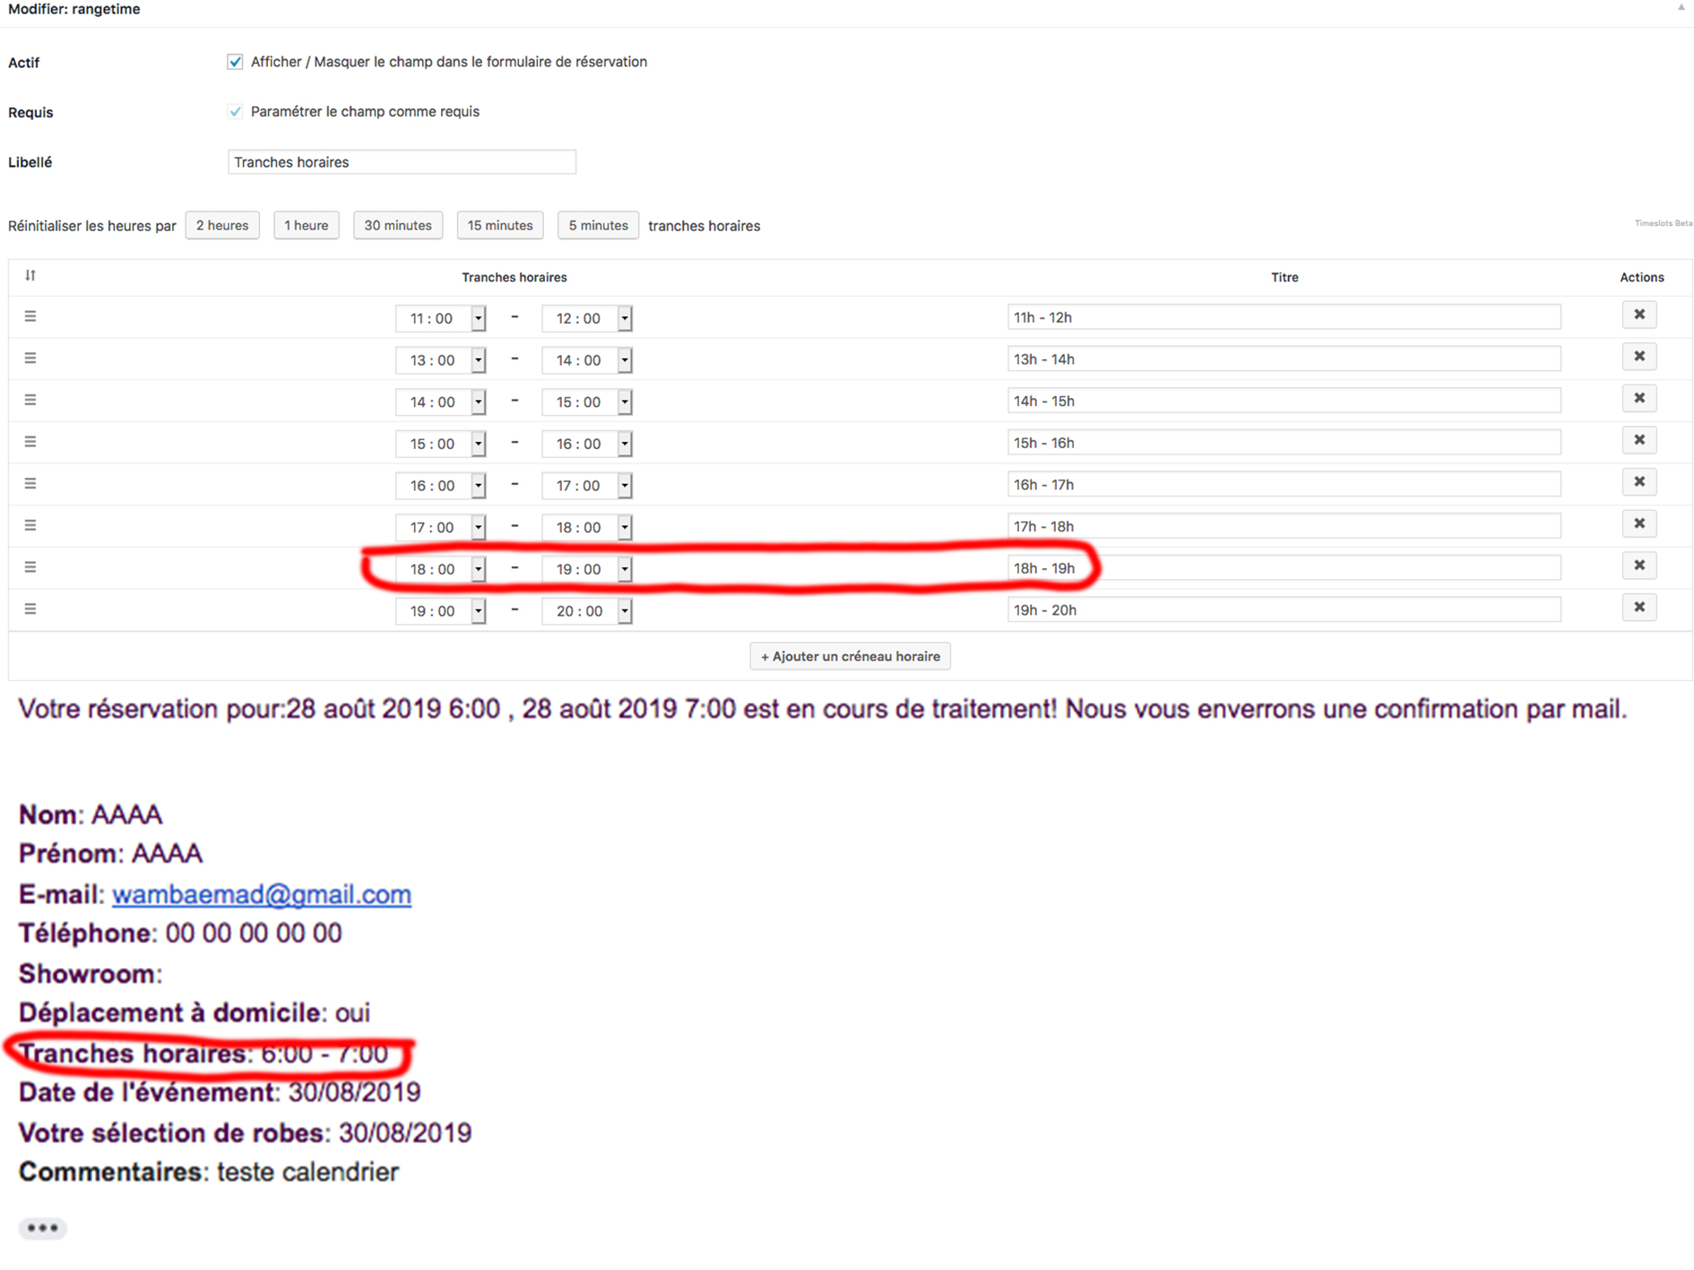
Task: Click Ajouter un créneau horaire button
Action: tap(850, 656)
